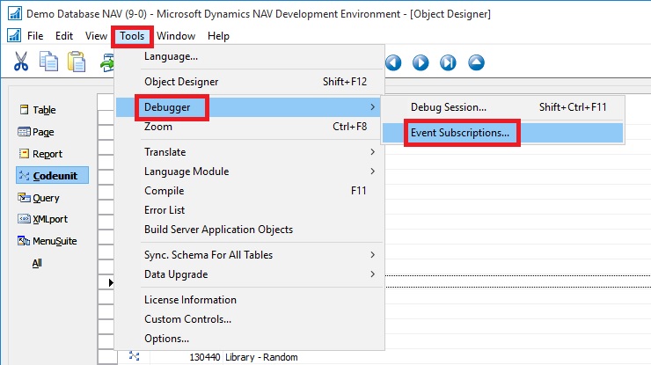The width and height of the screenshot is (651, 365).
Task: Select Query in the object type list
Action: point(45,198)
